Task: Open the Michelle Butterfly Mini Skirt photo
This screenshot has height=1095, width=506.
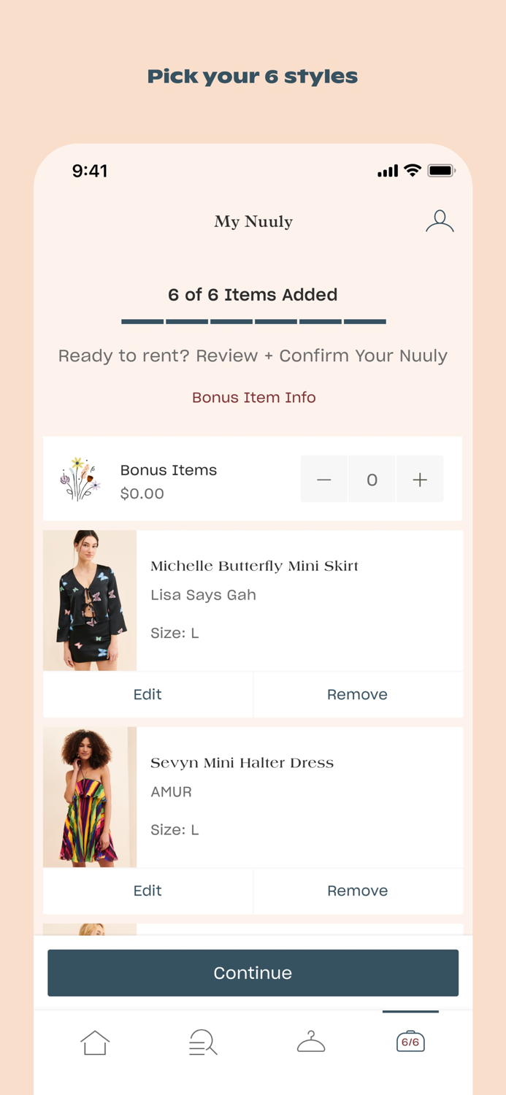Action: [x=90, y=600]
